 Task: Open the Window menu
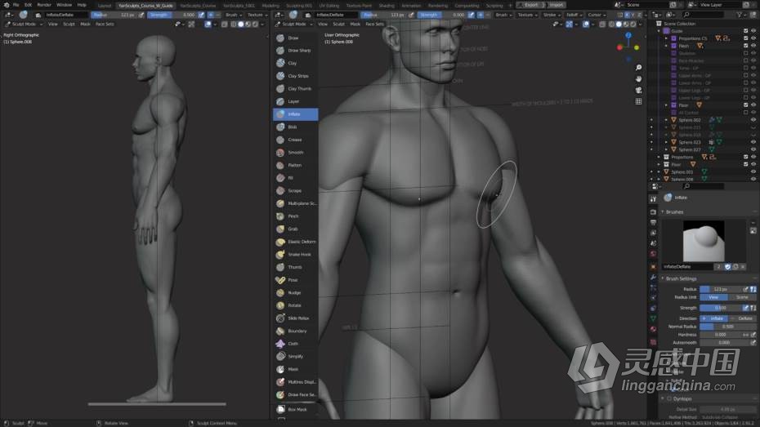[x=64, y=5]
